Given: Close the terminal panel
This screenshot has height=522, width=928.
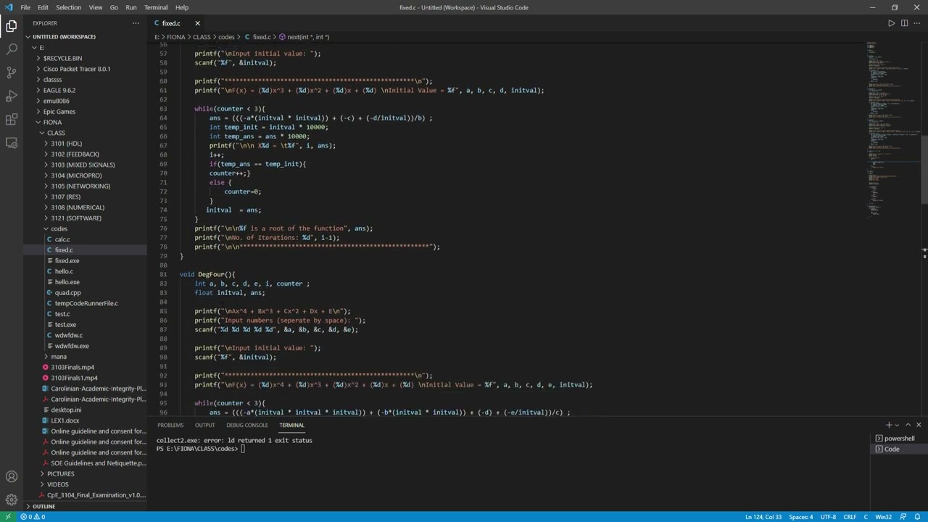Looking at the screenshot, I should (x=919, y=425).
